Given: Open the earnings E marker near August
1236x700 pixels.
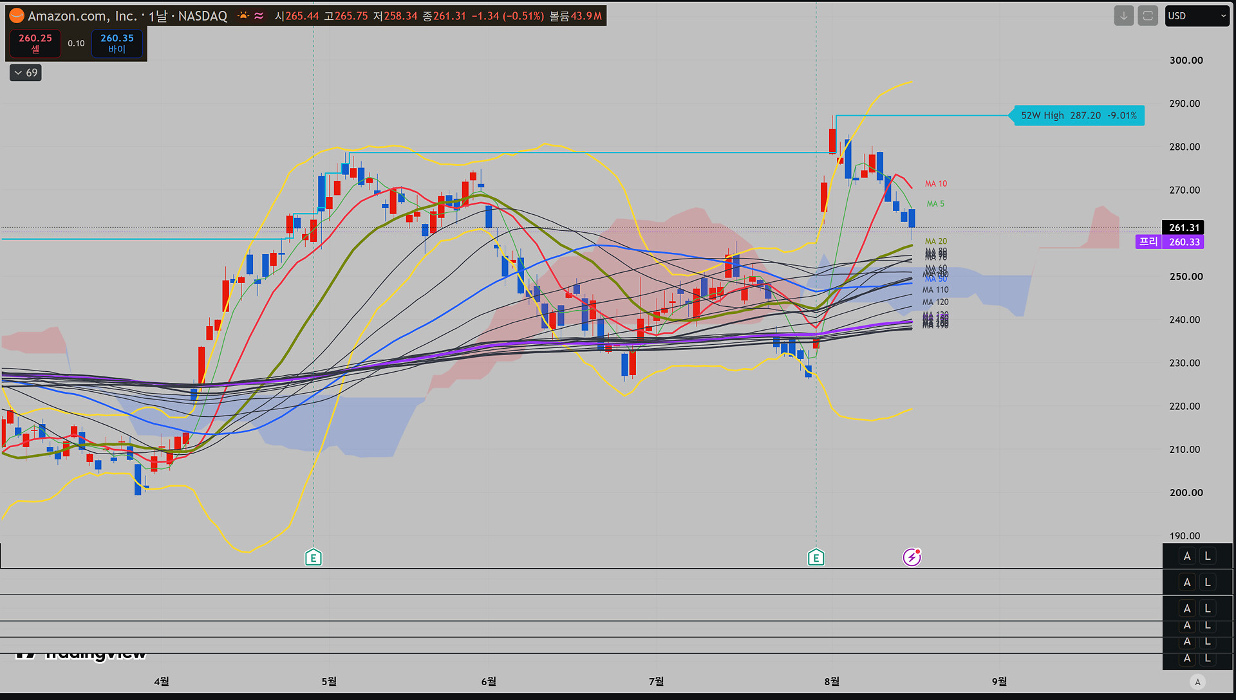Looking at the screenshot, I should pos(816,557).
